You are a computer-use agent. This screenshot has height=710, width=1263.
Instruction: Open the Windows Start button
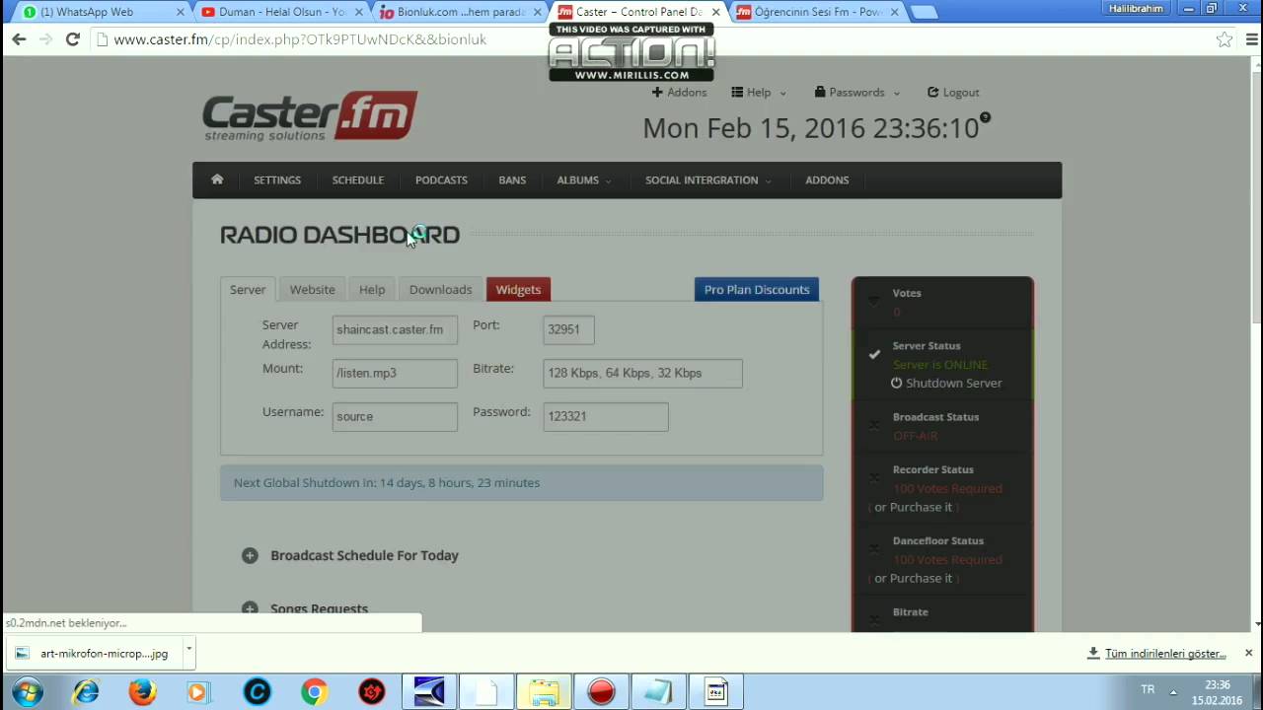[27, 691]
